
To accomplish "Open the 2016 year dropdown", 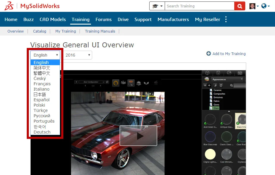I will tap(78, 55).
